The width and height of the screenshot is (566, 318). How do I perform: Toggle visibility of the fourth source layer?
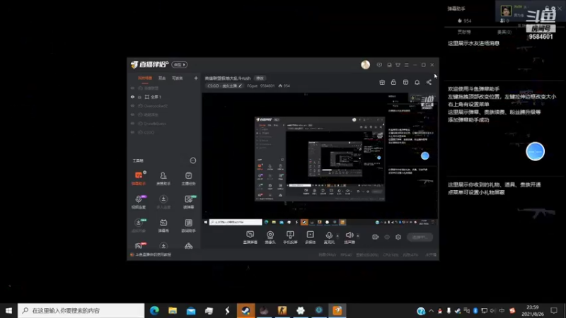tap(132, 114)
